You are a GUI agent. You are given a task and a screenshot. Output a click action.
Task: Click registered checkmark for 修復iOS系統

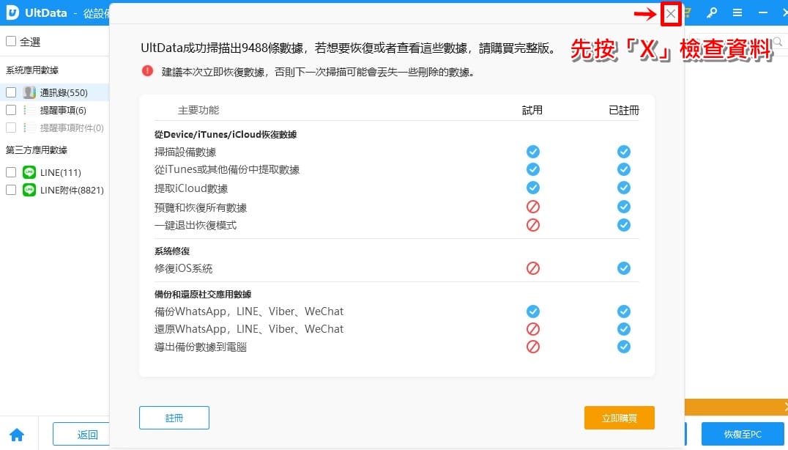tap(624, 268)
